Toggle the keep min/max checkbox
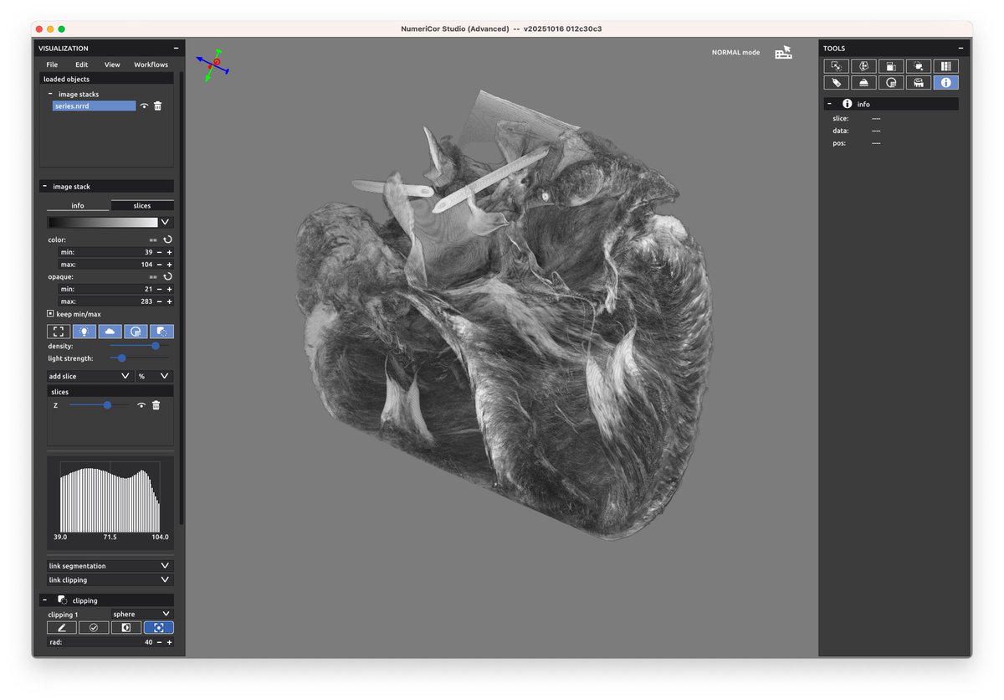This screenshot has width=1004, height=700. (x=50, y=314)
